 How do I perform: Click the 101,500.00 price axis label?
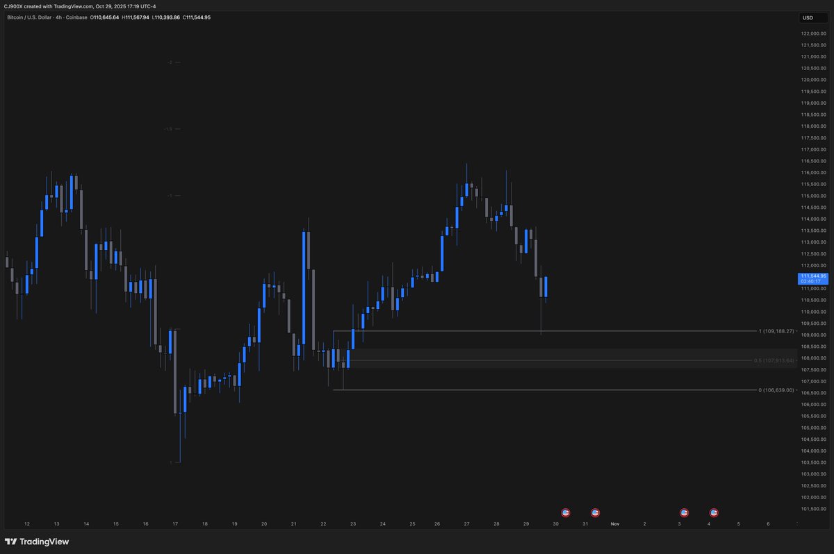coord(813,508)
